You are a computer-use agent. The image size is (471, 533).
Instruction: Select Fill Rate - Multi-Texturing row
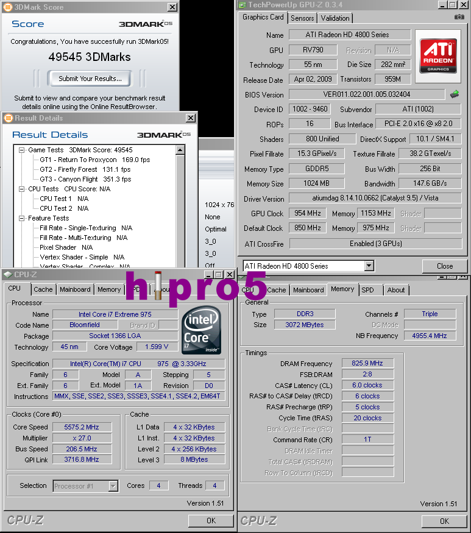[83, 238]
